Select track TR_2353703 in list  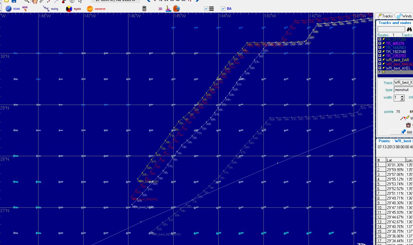(396, 56)
